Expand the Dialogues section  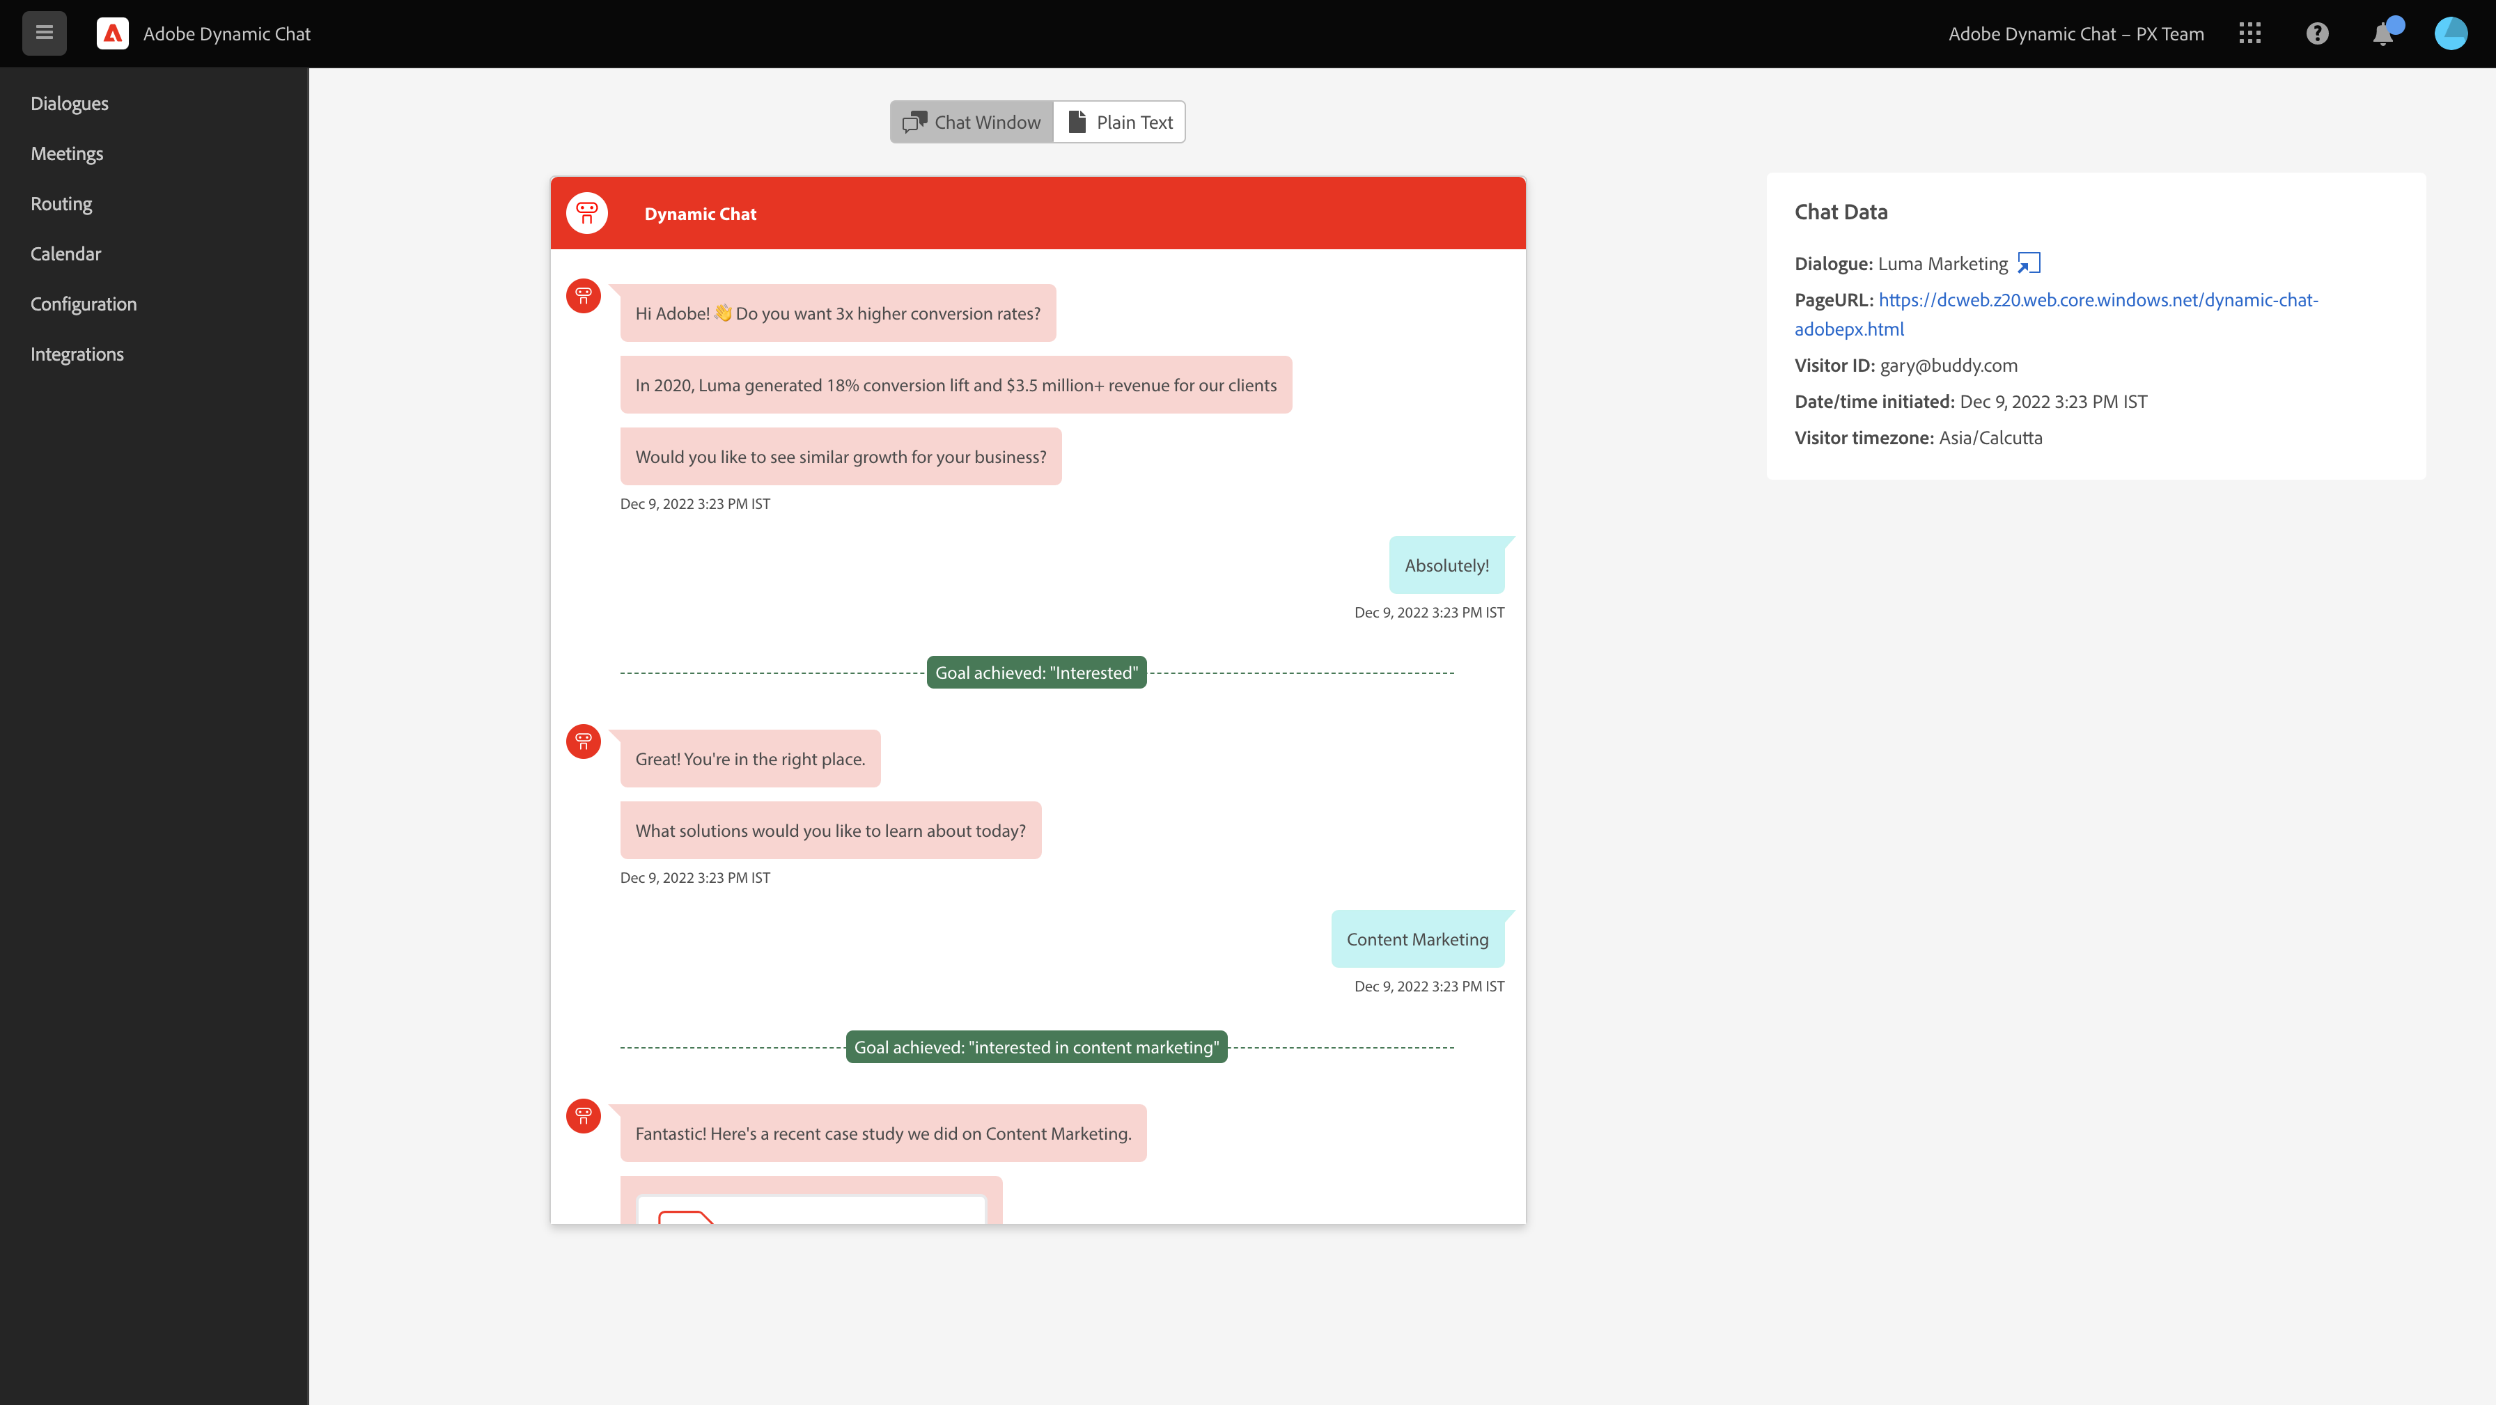[x=69, y=103]
